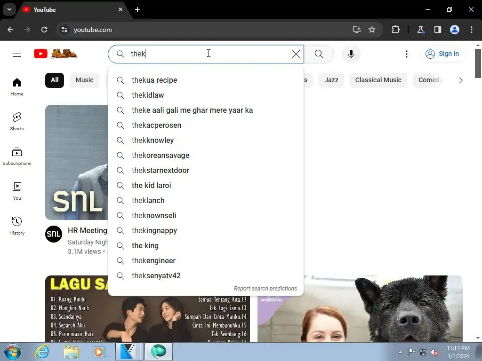Open the Chrome profile avatar
The width and height of the screenshot is (482, 361).
pyautogui.click(x=455, y=30)
